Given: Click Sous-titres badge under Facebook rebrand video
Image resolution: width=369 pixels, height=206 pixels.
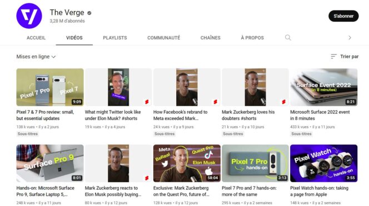Looking at the screenshot, I should 164,134.
